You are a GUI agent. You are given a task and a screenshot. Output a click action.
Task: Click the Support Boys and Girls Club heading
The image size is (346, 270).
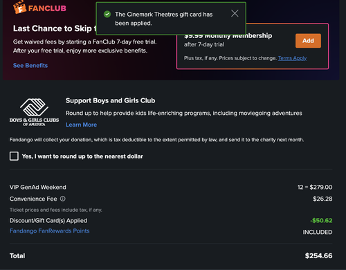(x=110, y=100)
